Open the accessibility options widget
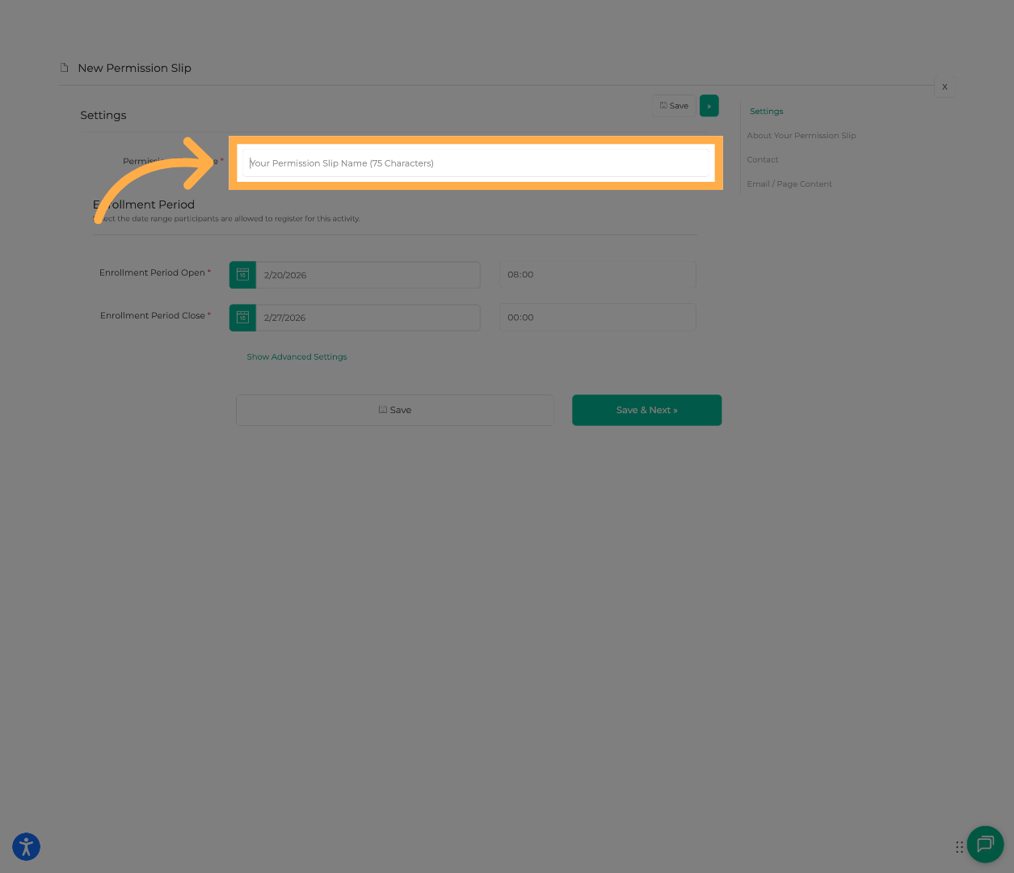The width and height of the screenshot is (1014, 873). coord(26,846)
